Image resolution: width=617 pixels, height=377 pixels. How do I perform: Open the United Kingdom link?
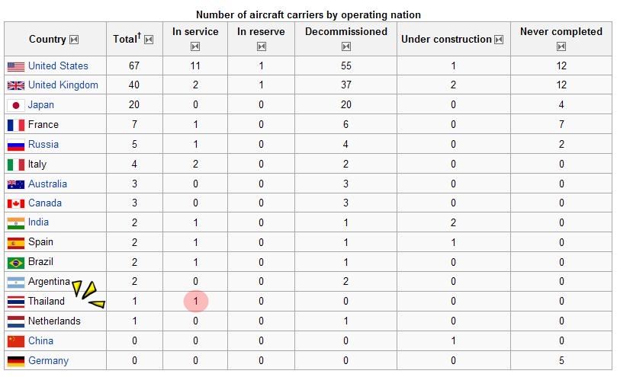[63, 85]
